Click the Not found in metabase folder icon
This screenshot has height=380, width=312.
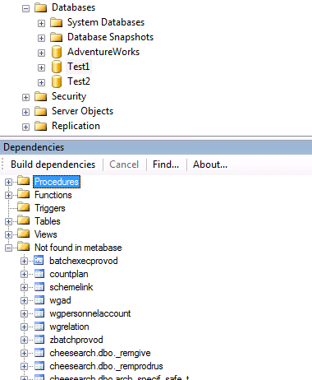coord(24,247)
